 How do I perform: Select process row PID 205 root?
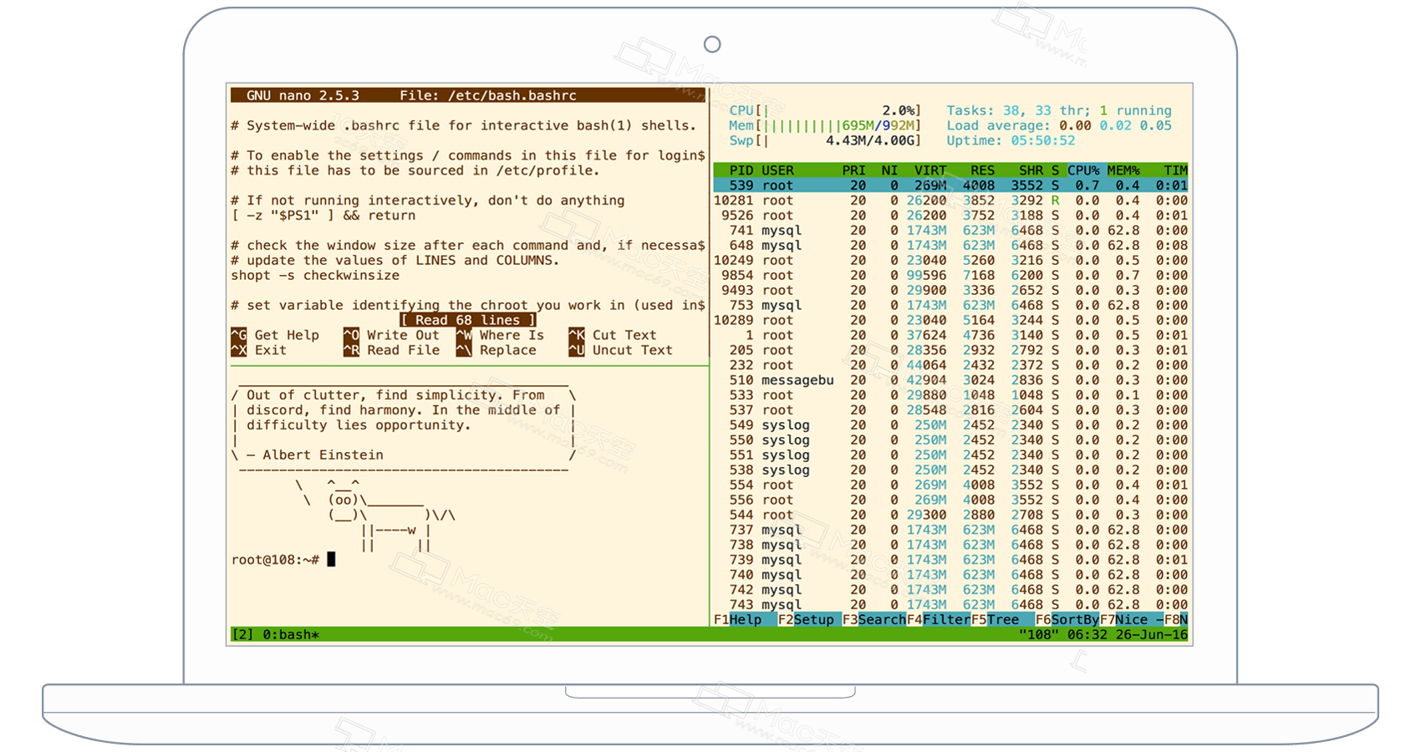(950, 350)
